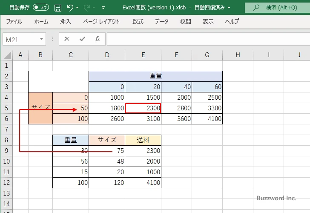The height and width of the screenshot is (213, 310).
Task: Click the Redo arrow icon
Action: pyautogui.click(x=87, y=8)
